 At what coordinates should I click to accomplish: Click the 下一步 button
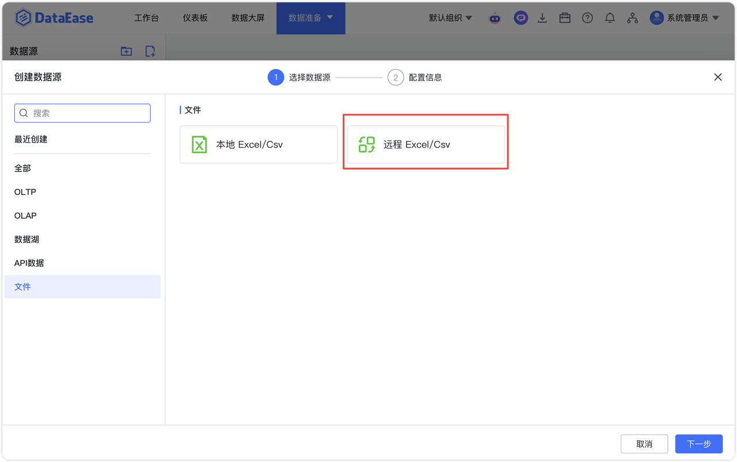699,444
